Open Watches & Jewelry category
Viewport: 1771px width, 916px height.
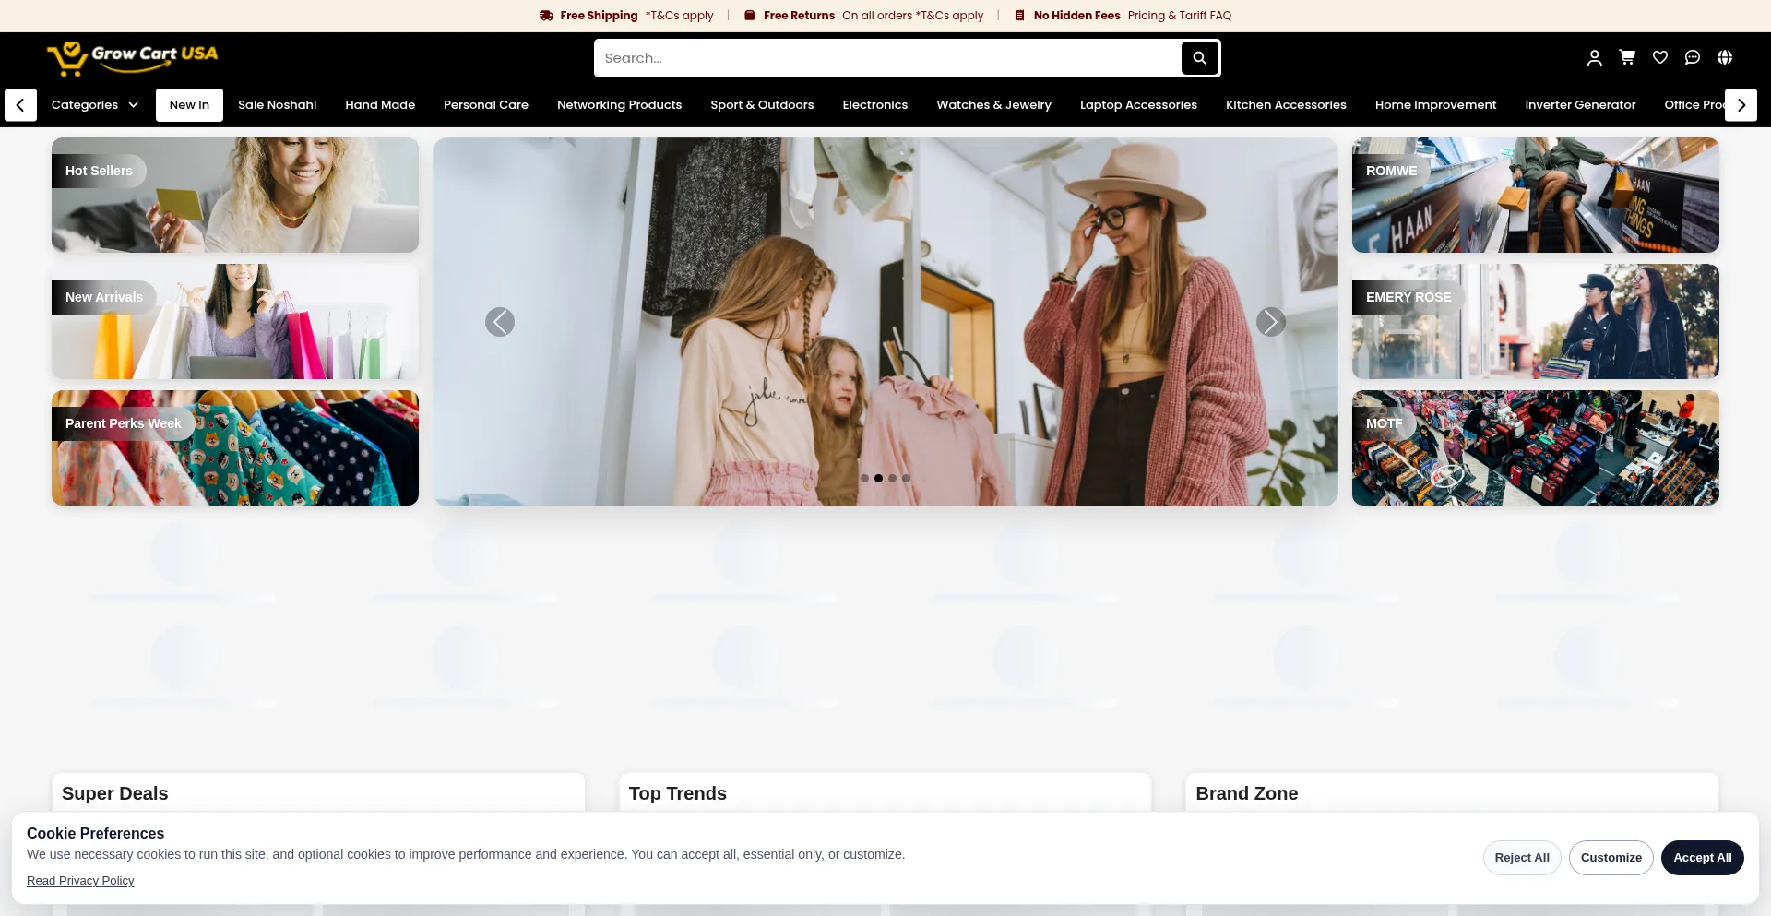[x=994, y=105]
